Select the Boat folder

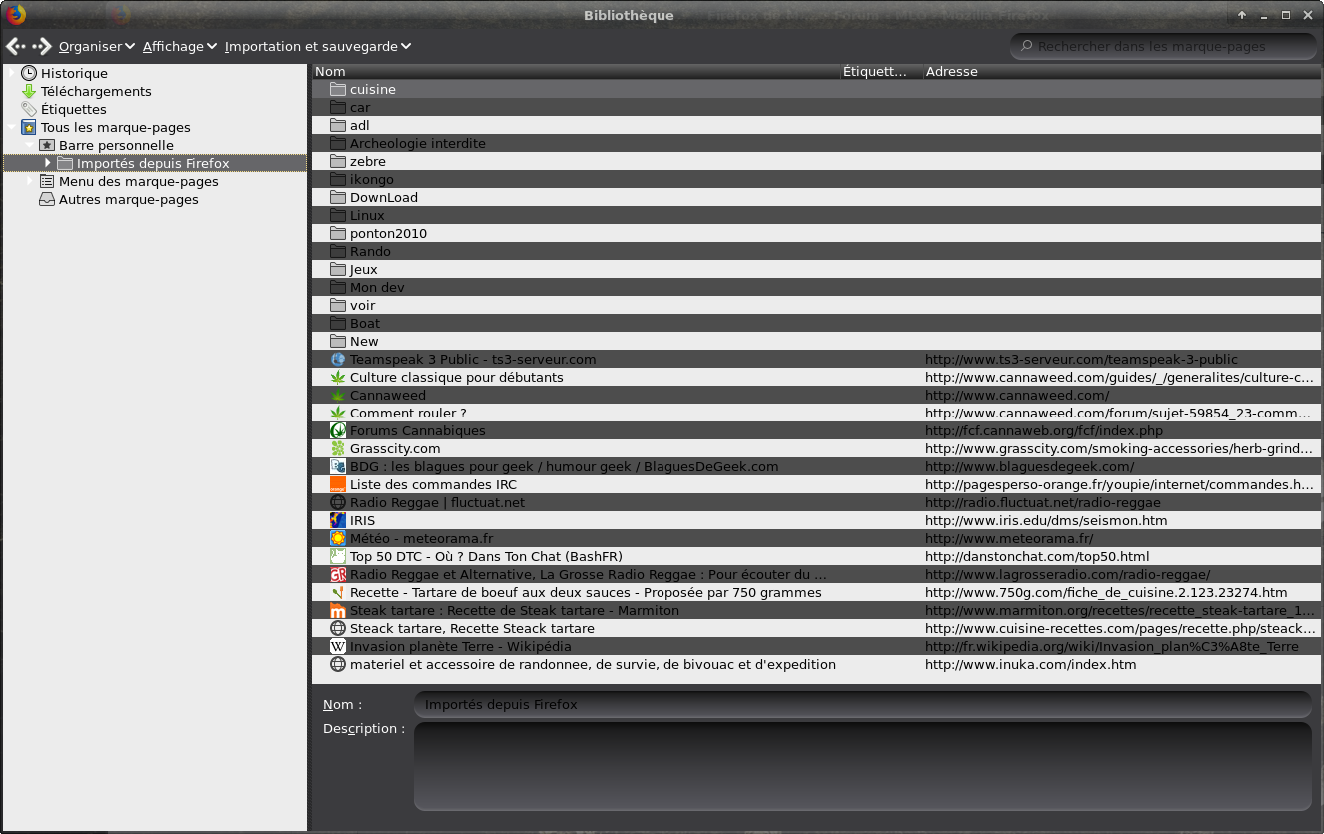[815, 323]
